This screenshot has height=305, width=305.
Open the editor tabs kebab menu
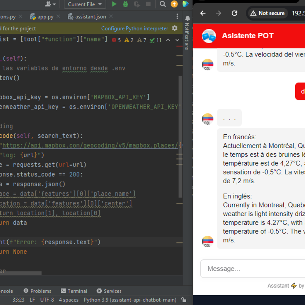177,17
